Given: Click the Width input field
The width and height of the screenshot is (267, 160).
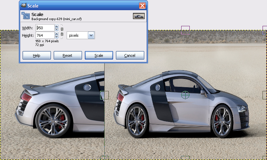Looking at the screenshot, I should point(45,28).
